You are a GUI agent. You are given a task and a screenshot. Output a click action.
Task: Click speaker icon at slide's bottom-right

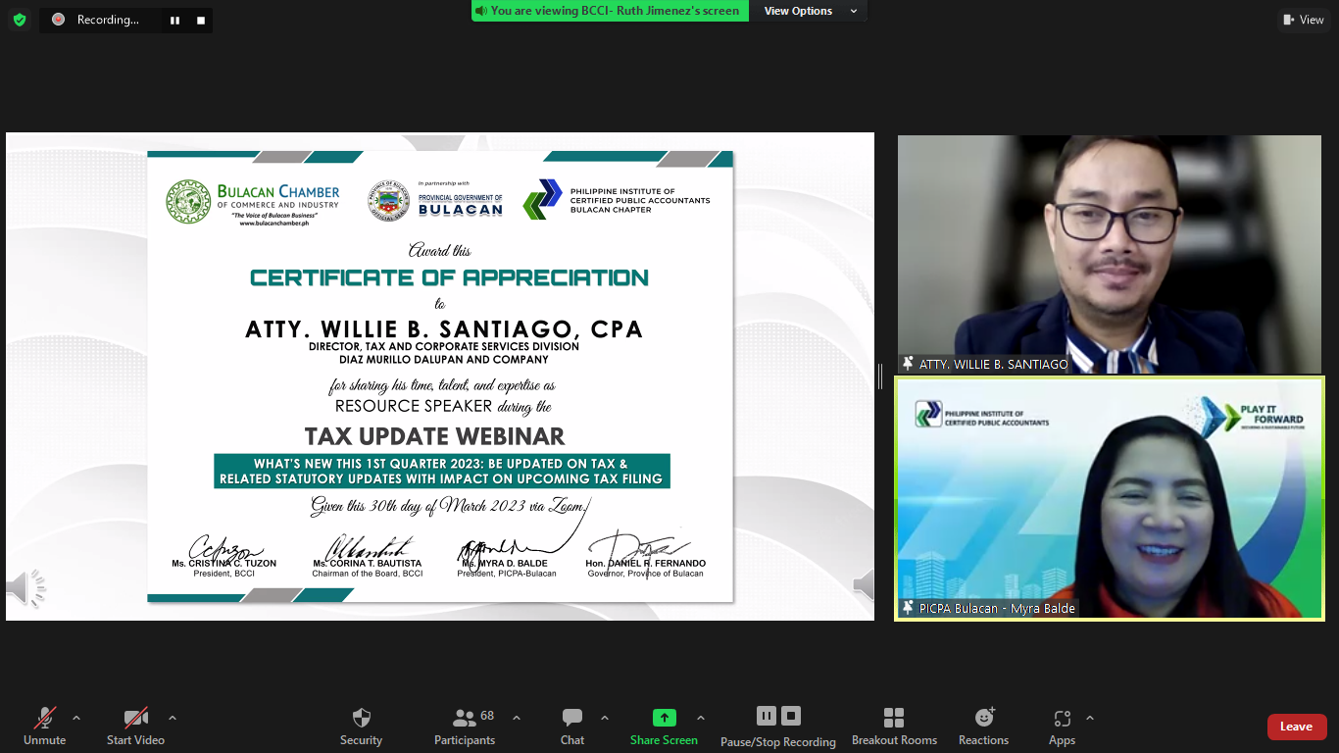(864, 585)
